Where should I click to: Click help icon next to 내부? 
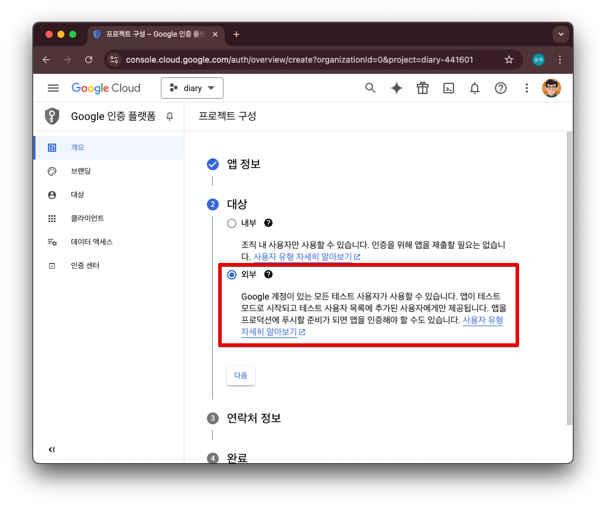(x=268, y=223)
